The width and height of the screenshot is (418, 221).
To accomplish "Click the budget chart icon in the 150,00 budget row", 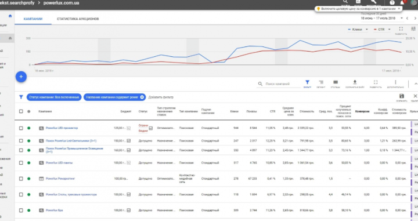I will 129,141.
